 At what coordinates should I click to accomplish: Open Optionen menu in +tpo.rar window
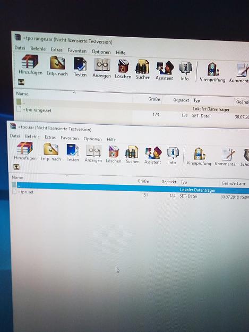(x=93, y=139)
